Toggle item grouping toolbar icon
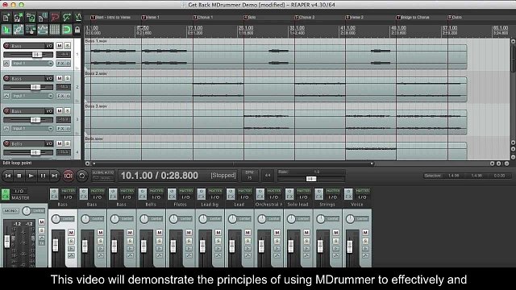The width and height of the screenshot is (516, 290). 18,30
